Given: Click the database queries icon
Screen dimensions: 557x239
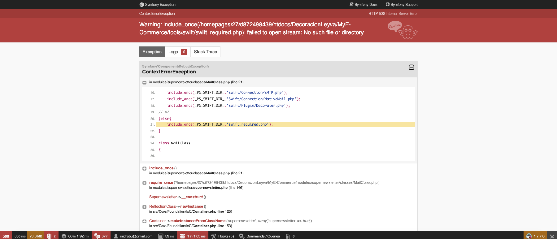Looking at the screenshot, I should [182, 236].
